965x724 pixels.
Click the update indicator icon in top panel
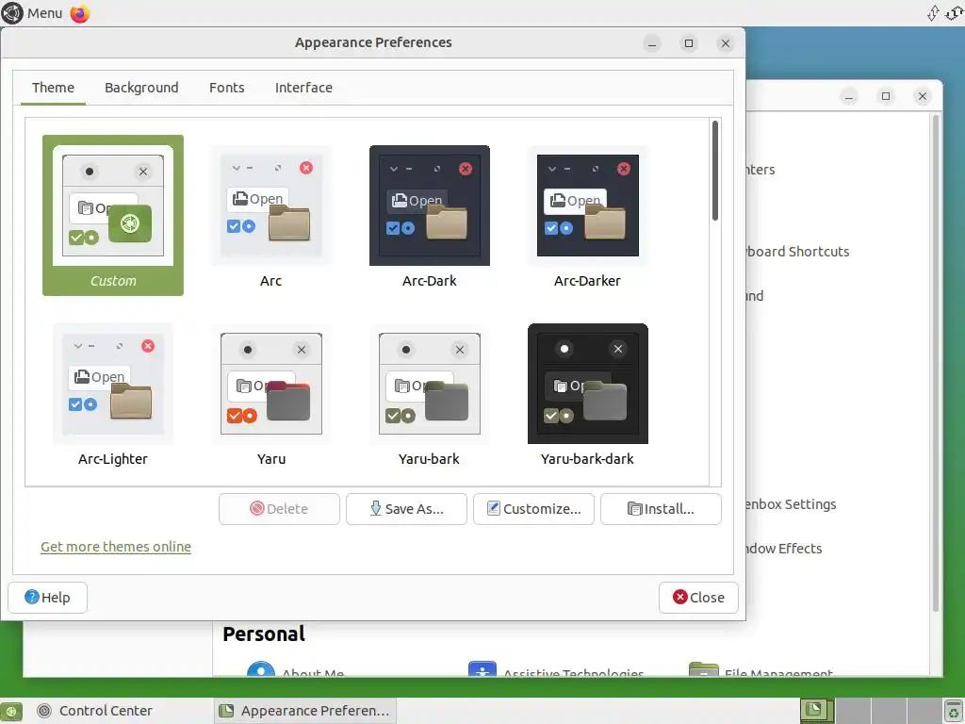point(955,13)
